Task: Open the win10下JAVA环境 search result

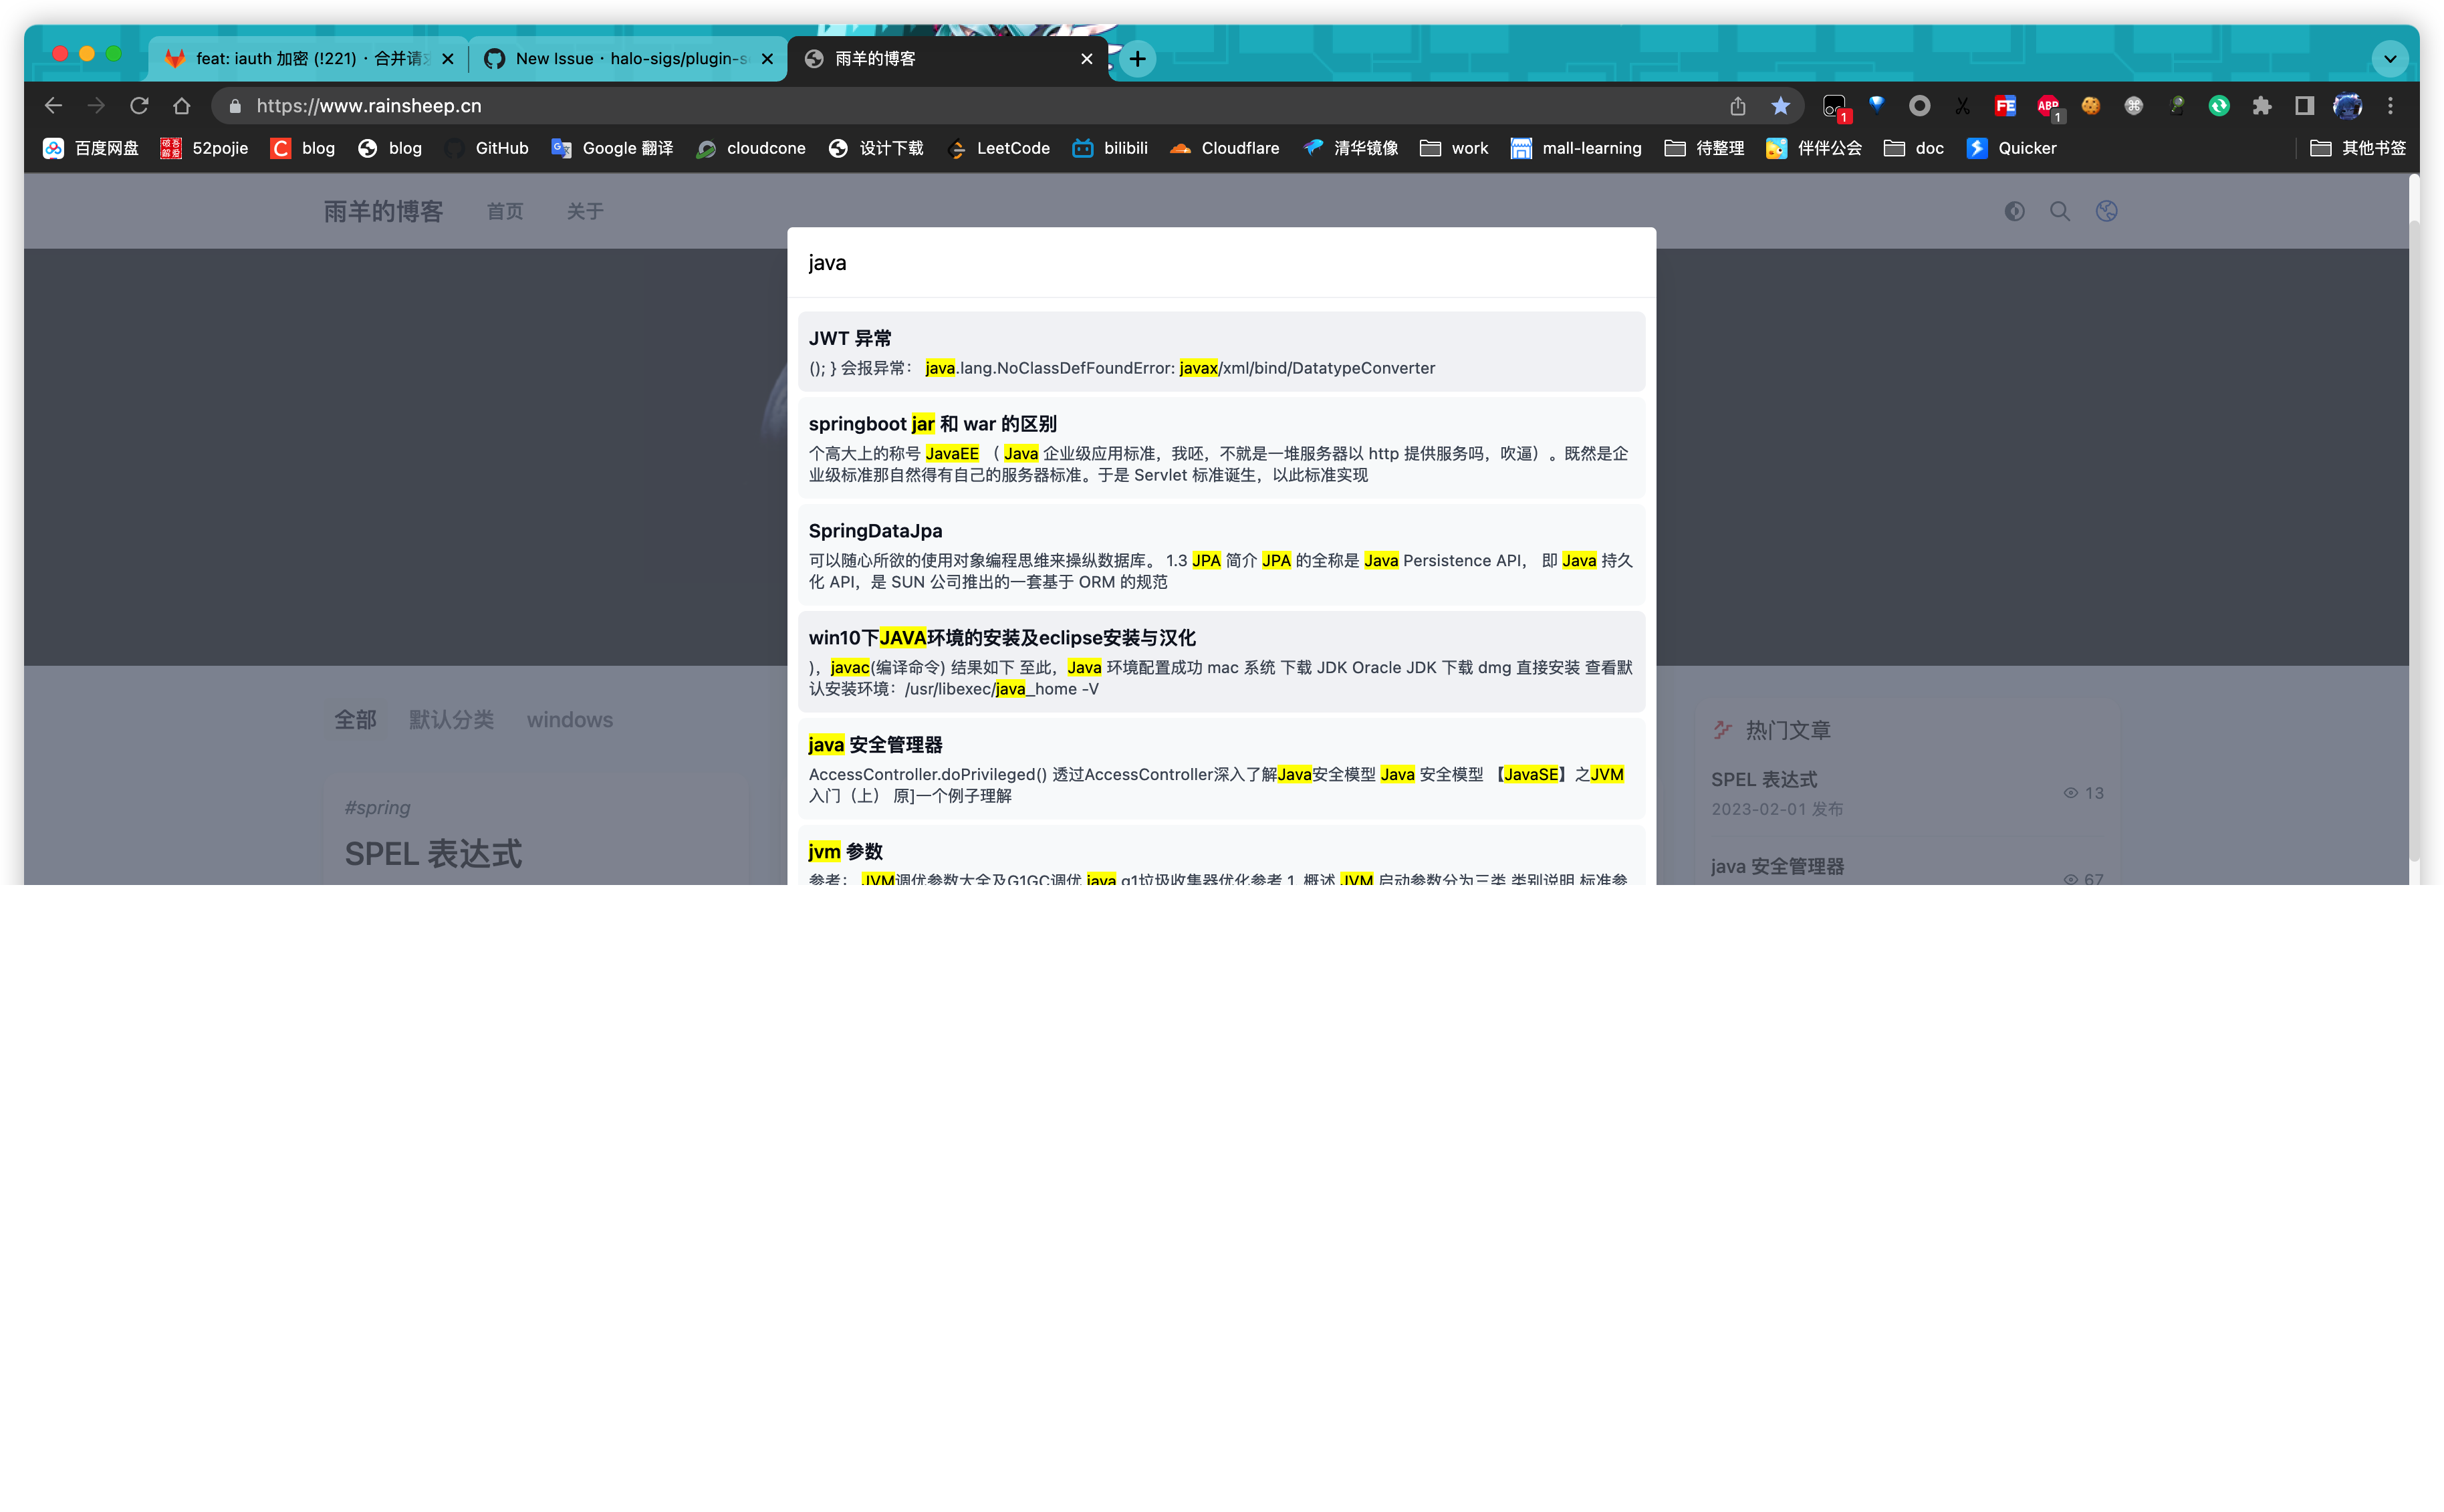Action: [1221, 662]
